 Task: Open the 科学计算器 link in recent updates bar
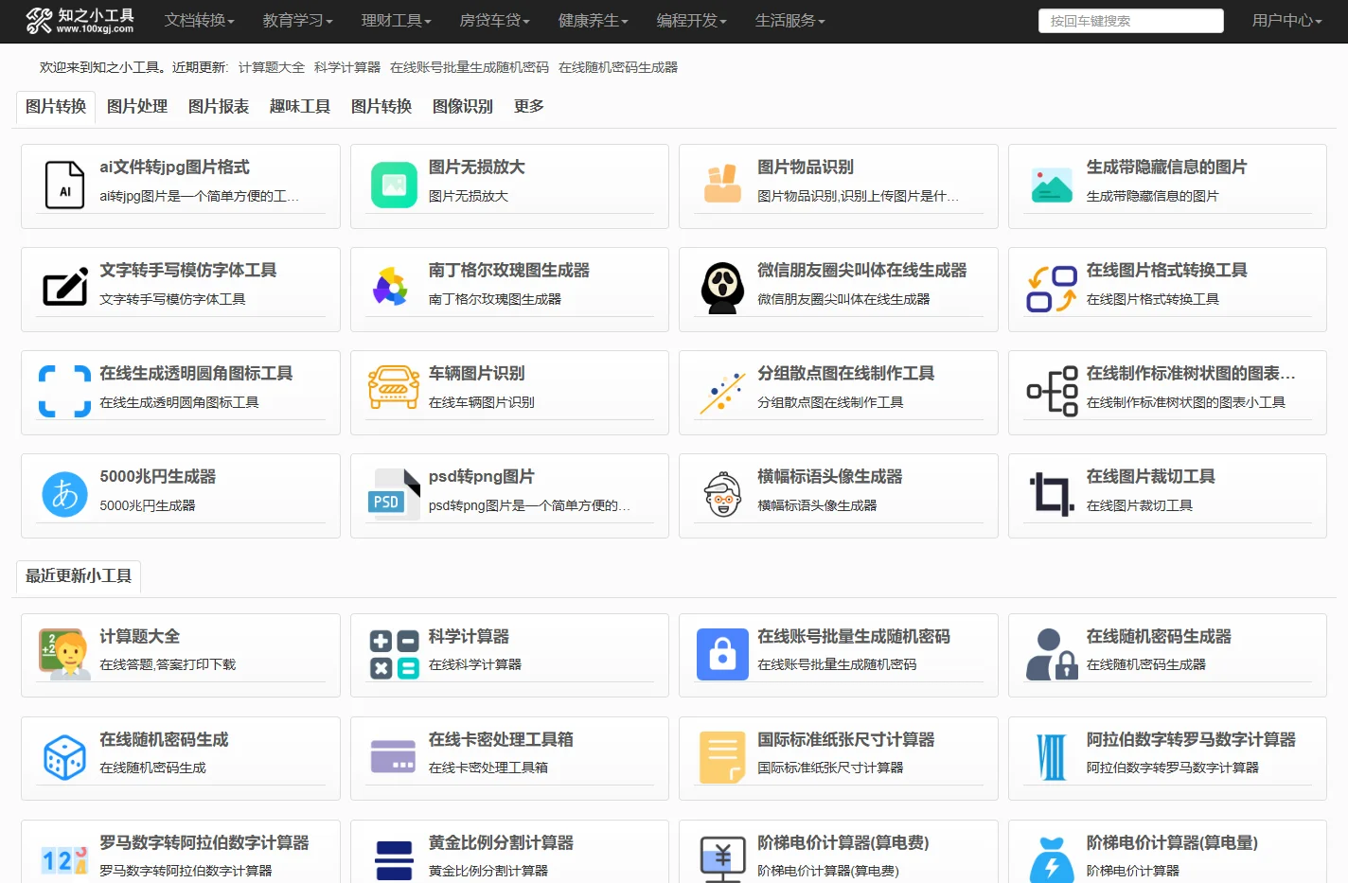coord(347,68)
